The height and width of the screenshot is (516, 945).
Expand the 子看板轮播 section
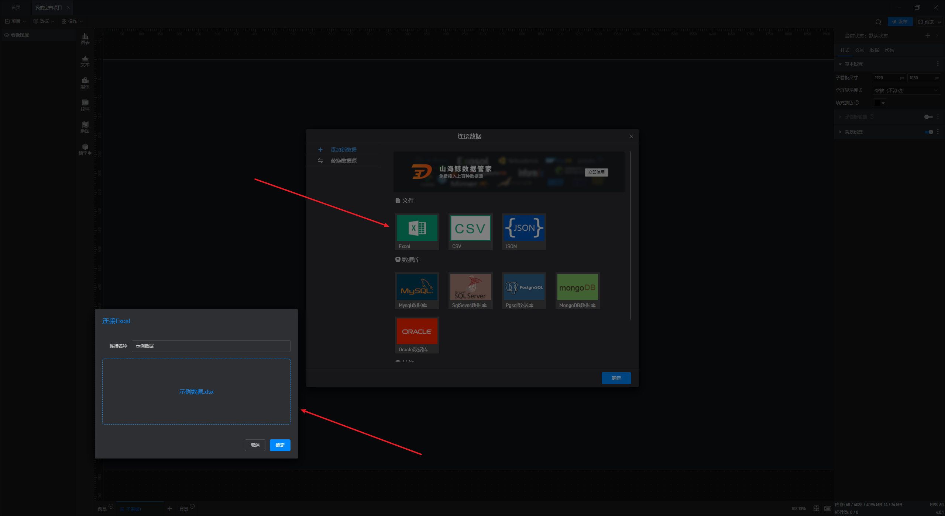840,117
